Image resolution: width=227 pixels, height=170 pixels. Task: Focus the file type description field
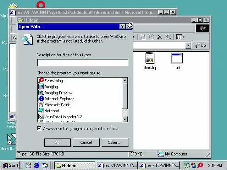[82, 63]
